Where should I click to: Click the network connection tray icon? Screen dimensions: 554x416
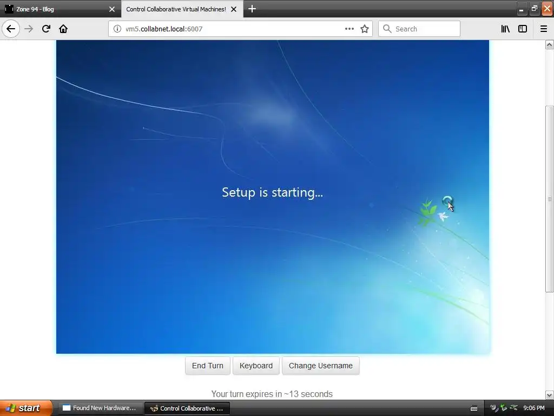[x=514, y=408]
